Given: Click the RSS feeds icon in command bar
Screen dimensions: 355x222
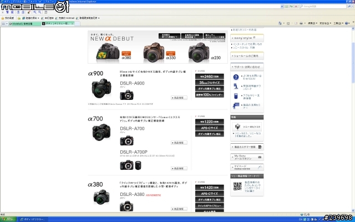Looking at the screenshot, I should [x=288, y=23].
